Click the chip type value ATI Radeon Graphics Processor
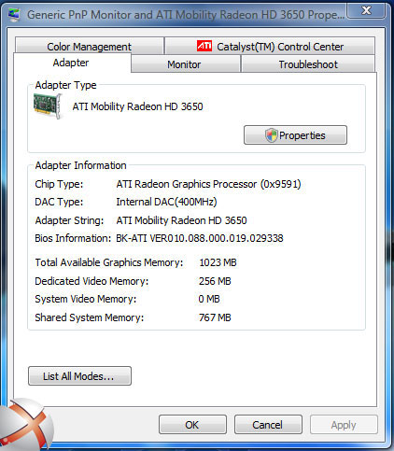Screen dimensions: 394x451 208,184
